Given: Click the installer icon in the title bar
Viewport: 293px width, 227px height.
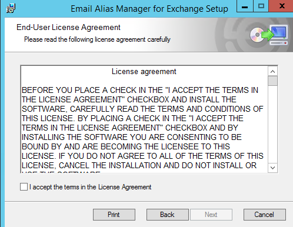Looking at the screenshot, I should tap(11, 8).
